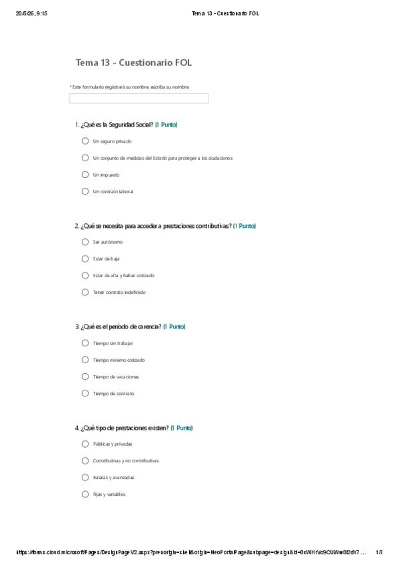Choose the 'Estar de baja' option

pyautogui.click(x=85, y=259)
